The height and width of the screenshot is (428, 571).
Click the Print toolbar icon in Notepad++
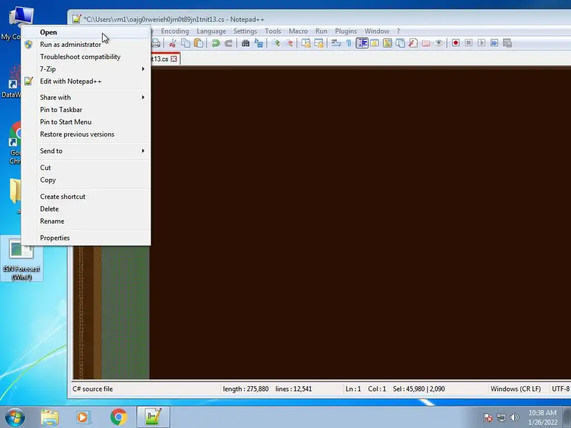pos(156,43)
